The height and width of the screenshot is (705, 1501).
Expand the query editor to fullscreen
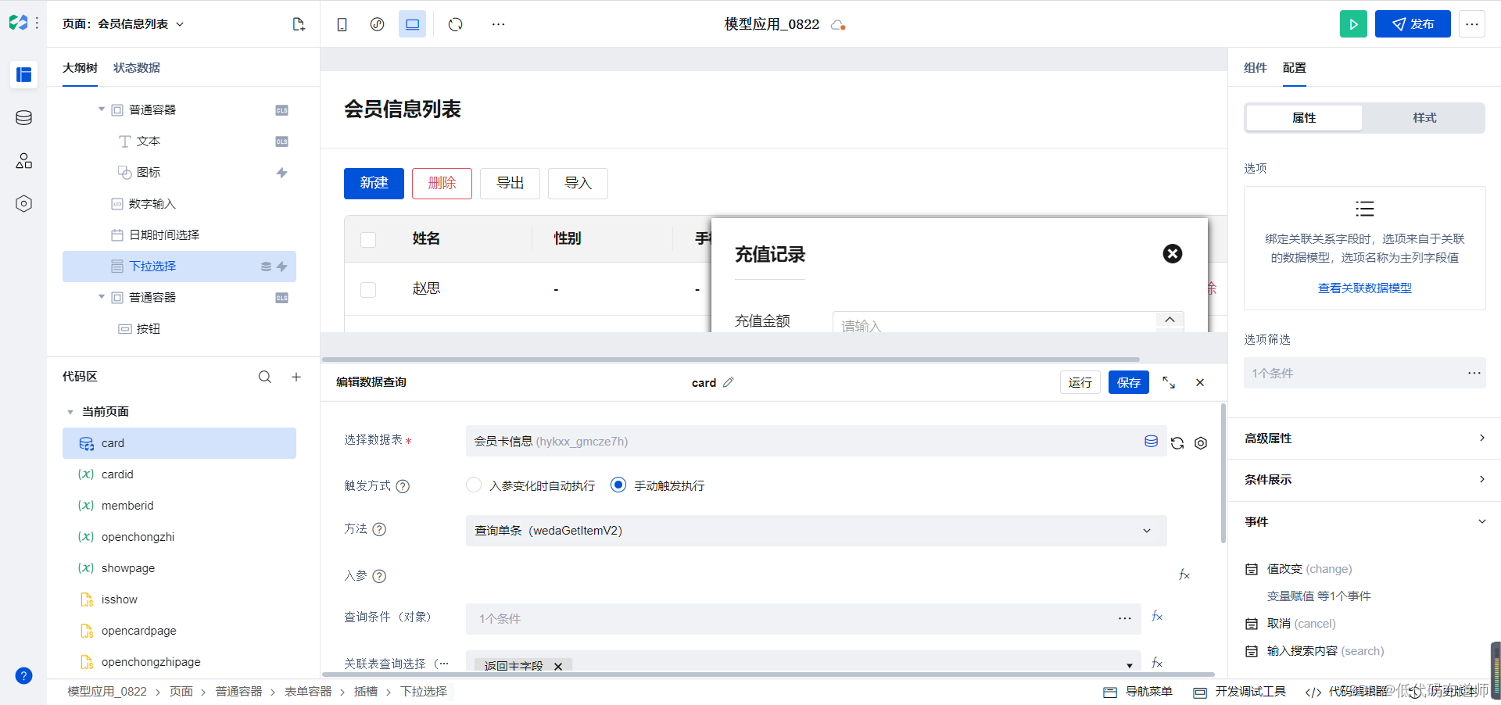(x=1169, y=382)
